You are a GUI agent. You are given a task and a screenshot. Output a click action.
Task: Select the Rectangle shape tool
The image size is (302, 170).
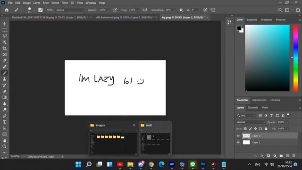click(5, 134)
